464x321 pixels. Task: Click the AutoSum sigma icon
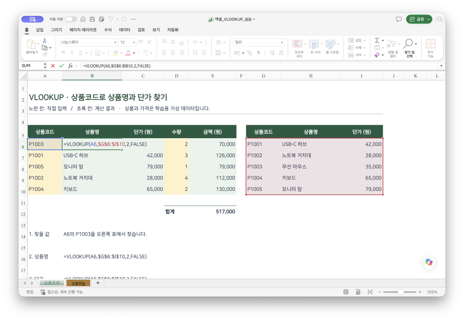(x=377, y=40)
